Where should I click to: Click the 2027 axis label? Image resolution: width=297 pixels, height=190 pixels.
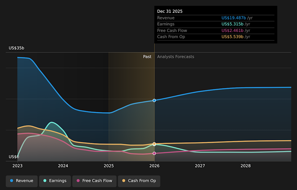pos(200,166)
